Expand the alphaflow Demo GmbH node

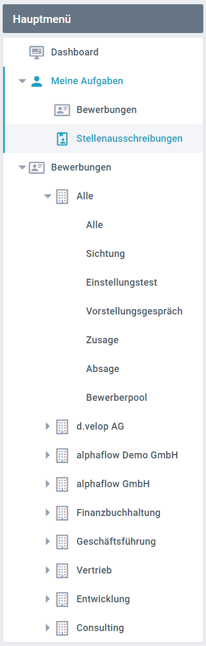[47, 455]
